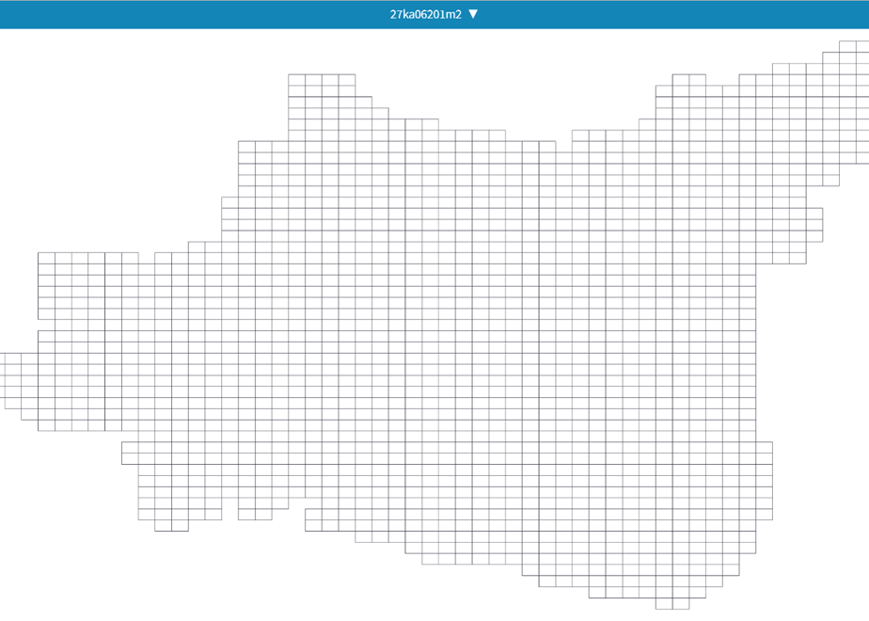869x621 pixels.
Task: Click the 27ka06201m2 title text
Action: click(426, 14)
